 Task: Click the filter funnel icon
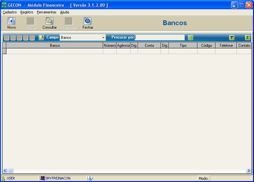tap(232, 37)
